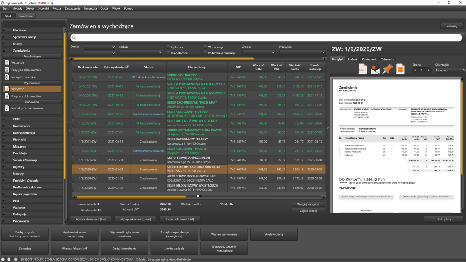Screen dimensions: 466x262
Task: Click the orange box document icon
Action: (401, 69)
